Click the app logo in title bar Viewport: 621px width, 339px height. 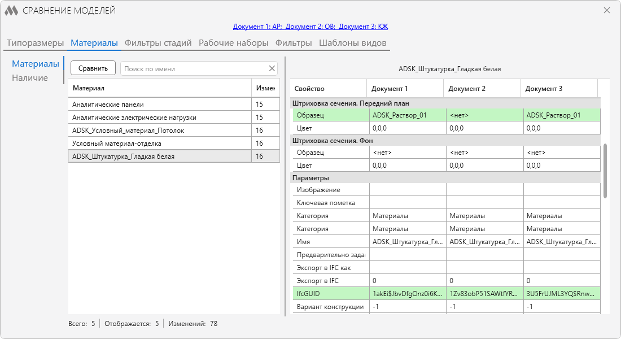[x=11, y=11]
